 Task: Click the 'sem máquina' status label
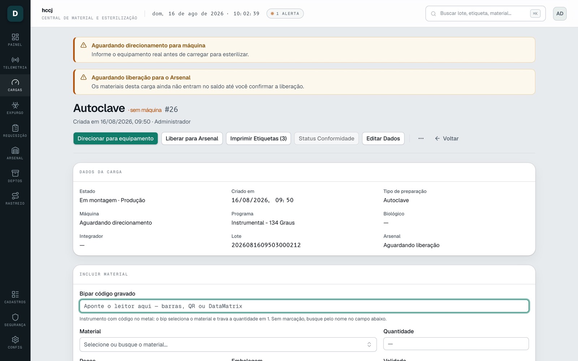click(146, 110)
